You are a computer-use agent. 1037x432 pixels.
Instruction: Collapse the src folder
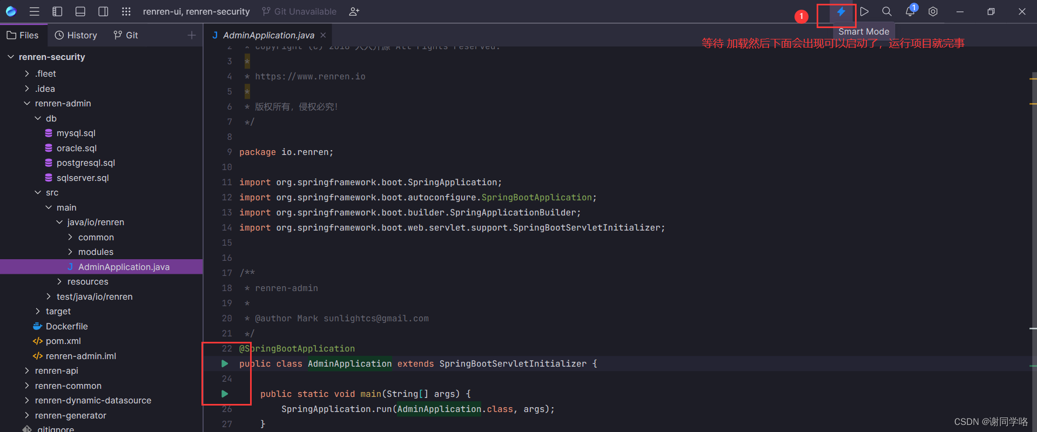tap(38, 192)
